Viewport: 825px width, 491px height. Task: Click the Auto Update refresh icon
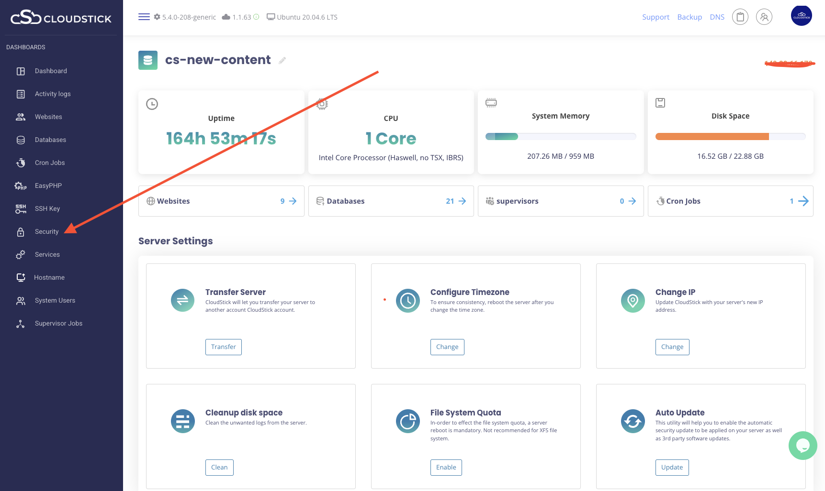633,421
